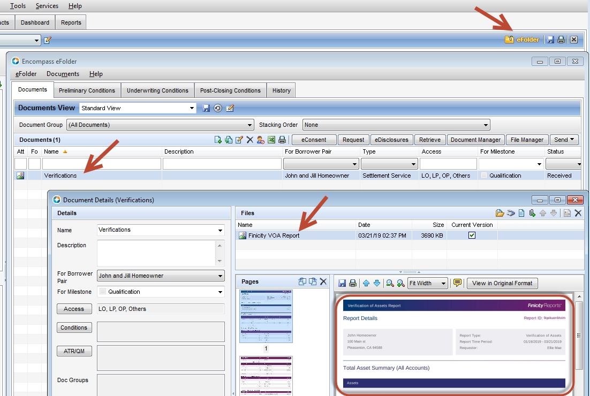Click the Excel export icon in Documents toolbar
The height and width of the screenshot is (396, 590).
coord(271,140)
